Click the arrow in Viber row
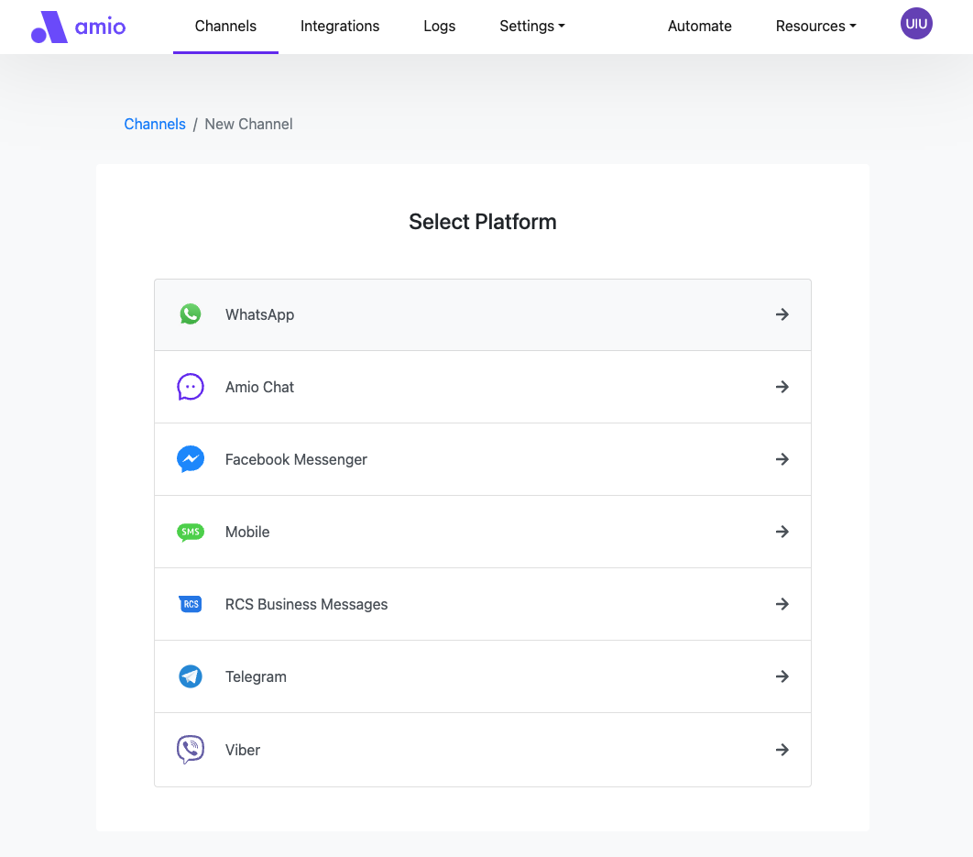The image size is (973, 857). (782, 750)
